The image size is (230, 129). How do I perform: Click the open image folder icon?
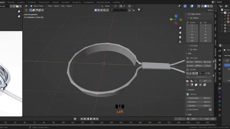[17, 6]
